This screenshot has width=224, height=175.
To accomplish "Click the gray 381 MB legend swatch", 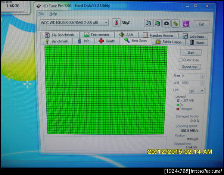I will (178, 101).
